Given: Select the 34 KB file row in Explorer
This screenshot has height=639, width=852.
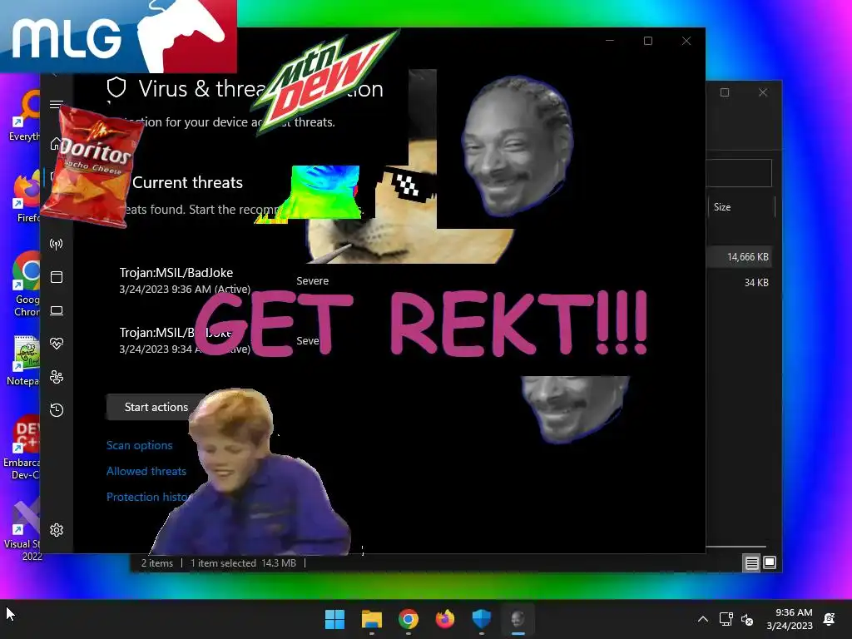Looking at the screenshot, I should pyautogui.click(x=740, y=283).
